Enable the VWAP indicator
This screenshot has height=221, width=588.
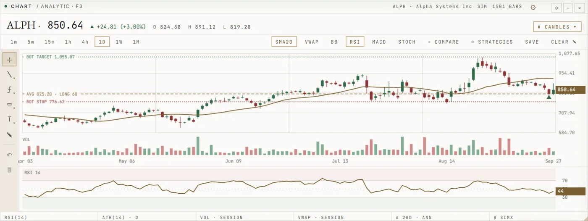(x=312, y=42)
